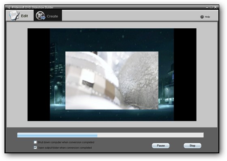This screenshot has height=161, width=227.
Task: Pause the conversion
Action: point(161,146)
